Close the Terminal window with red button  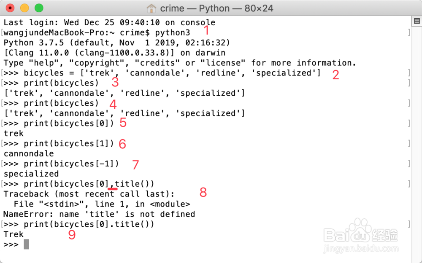10,8
